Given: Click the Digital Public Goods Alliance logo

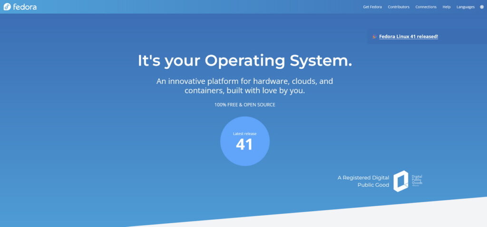Looking at the screenshot, I should 408,181.
